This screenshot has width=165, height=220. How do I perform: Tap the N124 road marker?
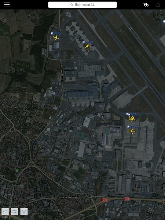click(x=104, y=200)
